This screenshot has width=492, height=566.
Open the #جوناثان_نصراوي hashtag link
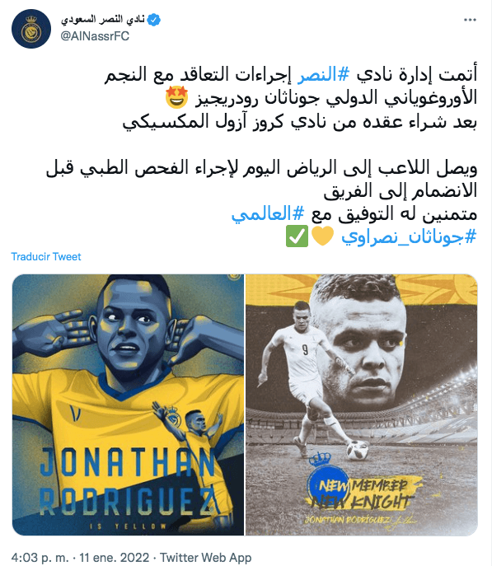410,237
